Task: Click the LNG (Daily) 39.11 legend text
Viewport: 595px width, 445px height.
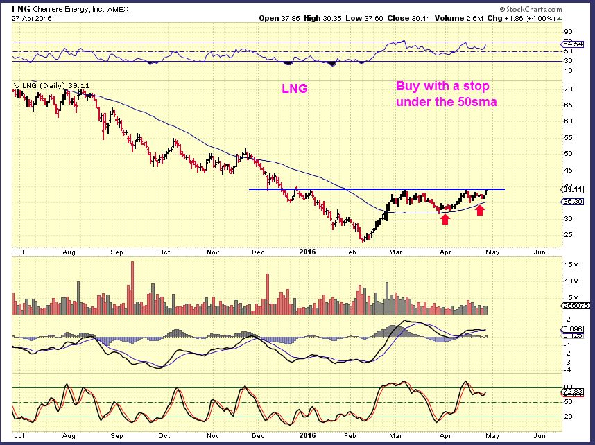Action: pos(56,85)
